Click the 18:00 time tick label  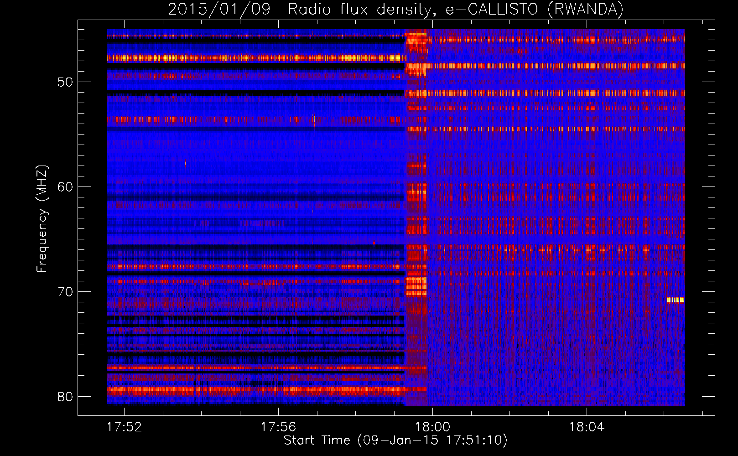click(432, 427)
